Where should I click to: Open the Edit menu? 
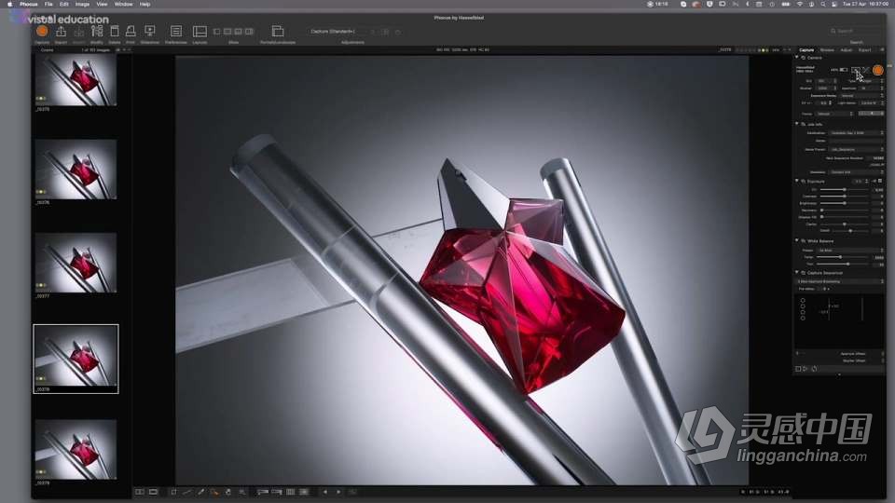[x=64, y=4]
